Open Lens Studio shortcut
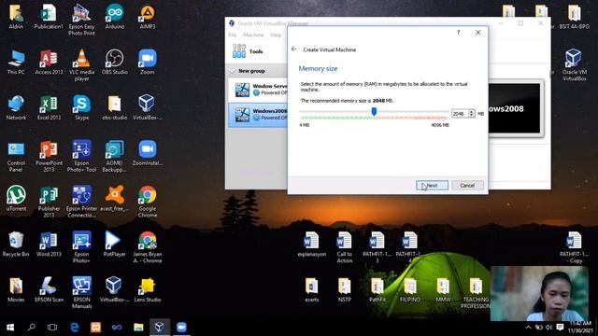 pos(148,290)
